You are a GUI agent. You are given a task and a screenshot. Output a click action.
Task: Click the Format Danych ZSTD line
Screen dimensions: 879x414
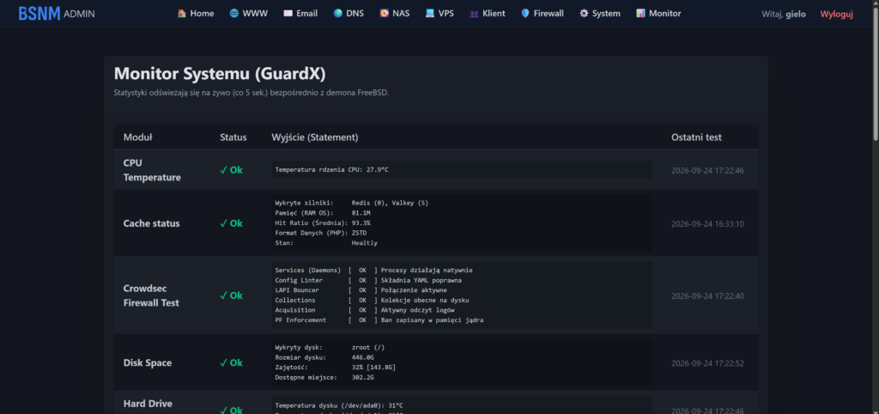(321, 233)
